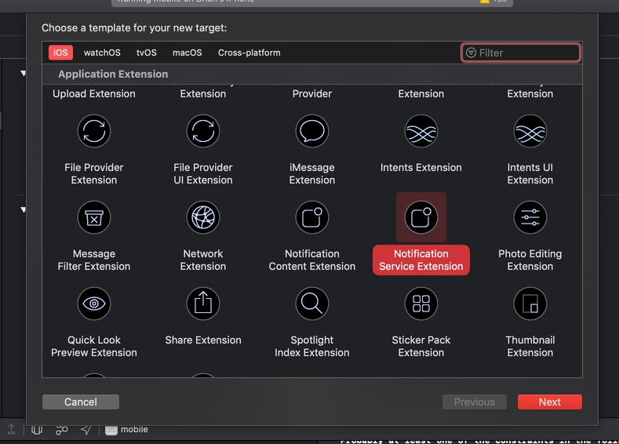Screen dimensions: 619x444
Task: Click the Previous button
Action: point(474,402)
